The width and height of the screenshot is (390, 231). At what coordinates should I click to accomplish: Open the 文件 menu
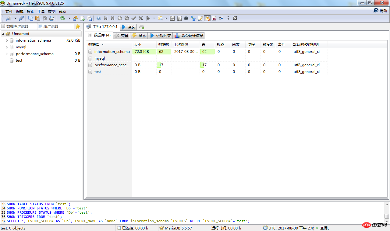coord(9,11)
